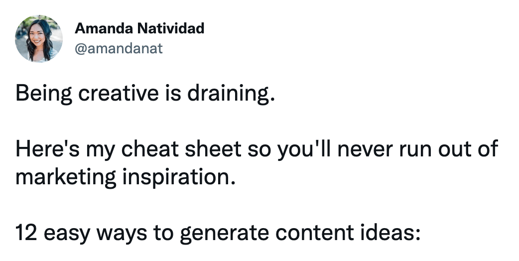Click the word 'marketing' in the tweet body
The height and width of the screenshot is (261, 519).
(66, 177)
